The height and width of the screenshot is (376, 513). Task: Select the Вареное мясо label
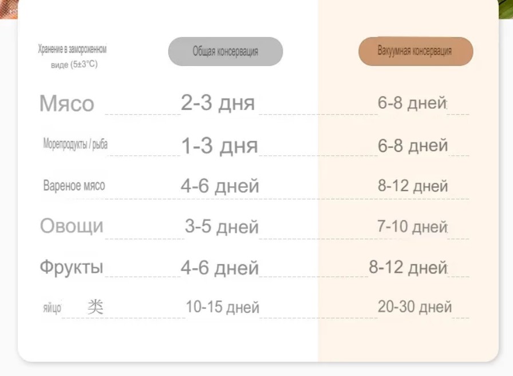(x=74, y=186)
